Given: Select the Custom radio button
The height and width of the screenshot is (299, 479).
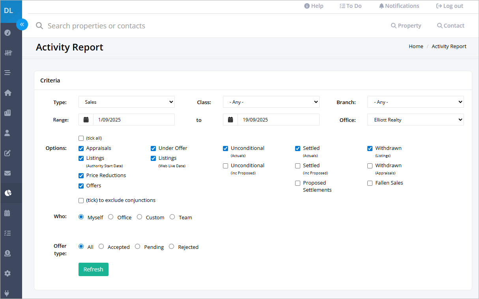Looking at the screenshot, I should click(x=139, y=217).
